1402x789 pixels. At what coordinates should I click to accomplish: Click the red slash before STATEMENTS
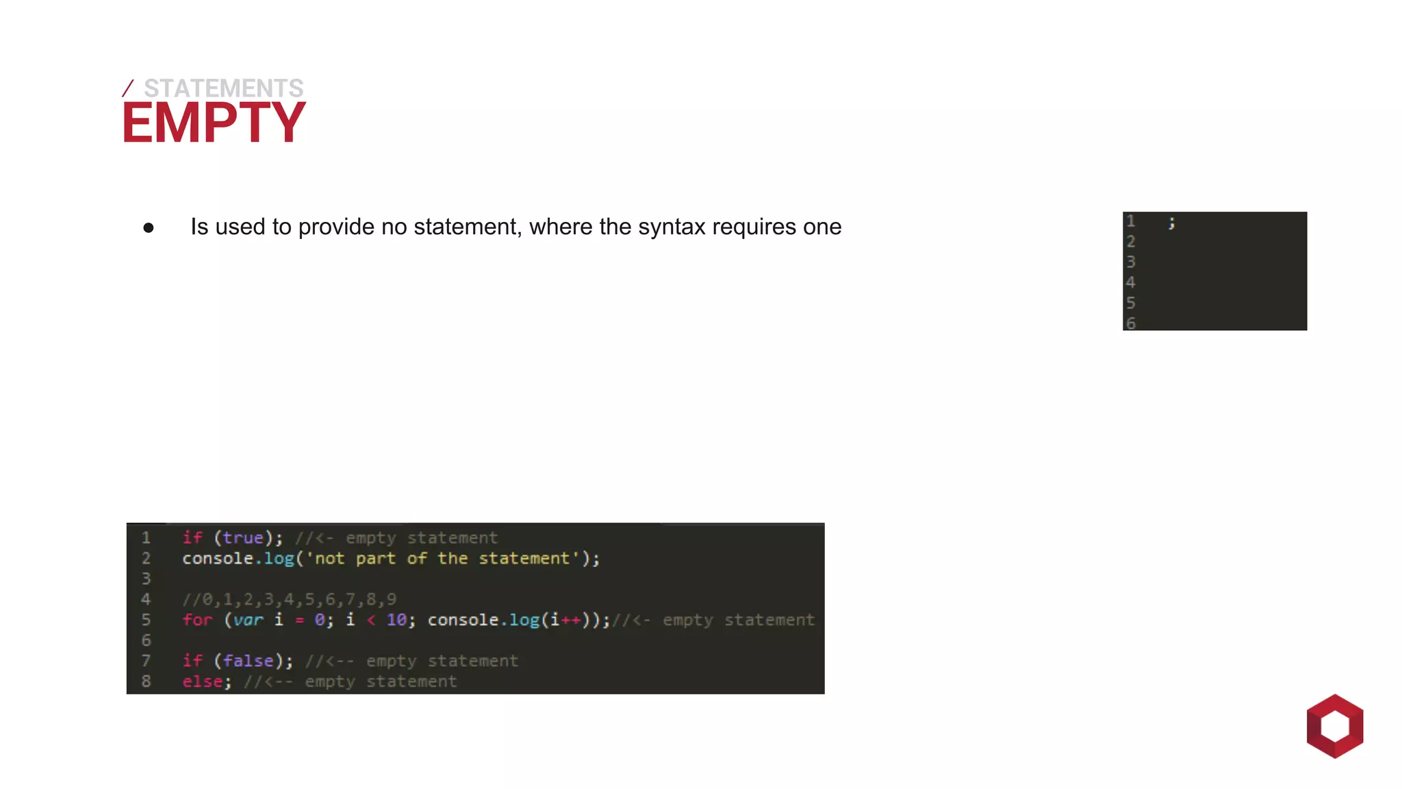128,88
